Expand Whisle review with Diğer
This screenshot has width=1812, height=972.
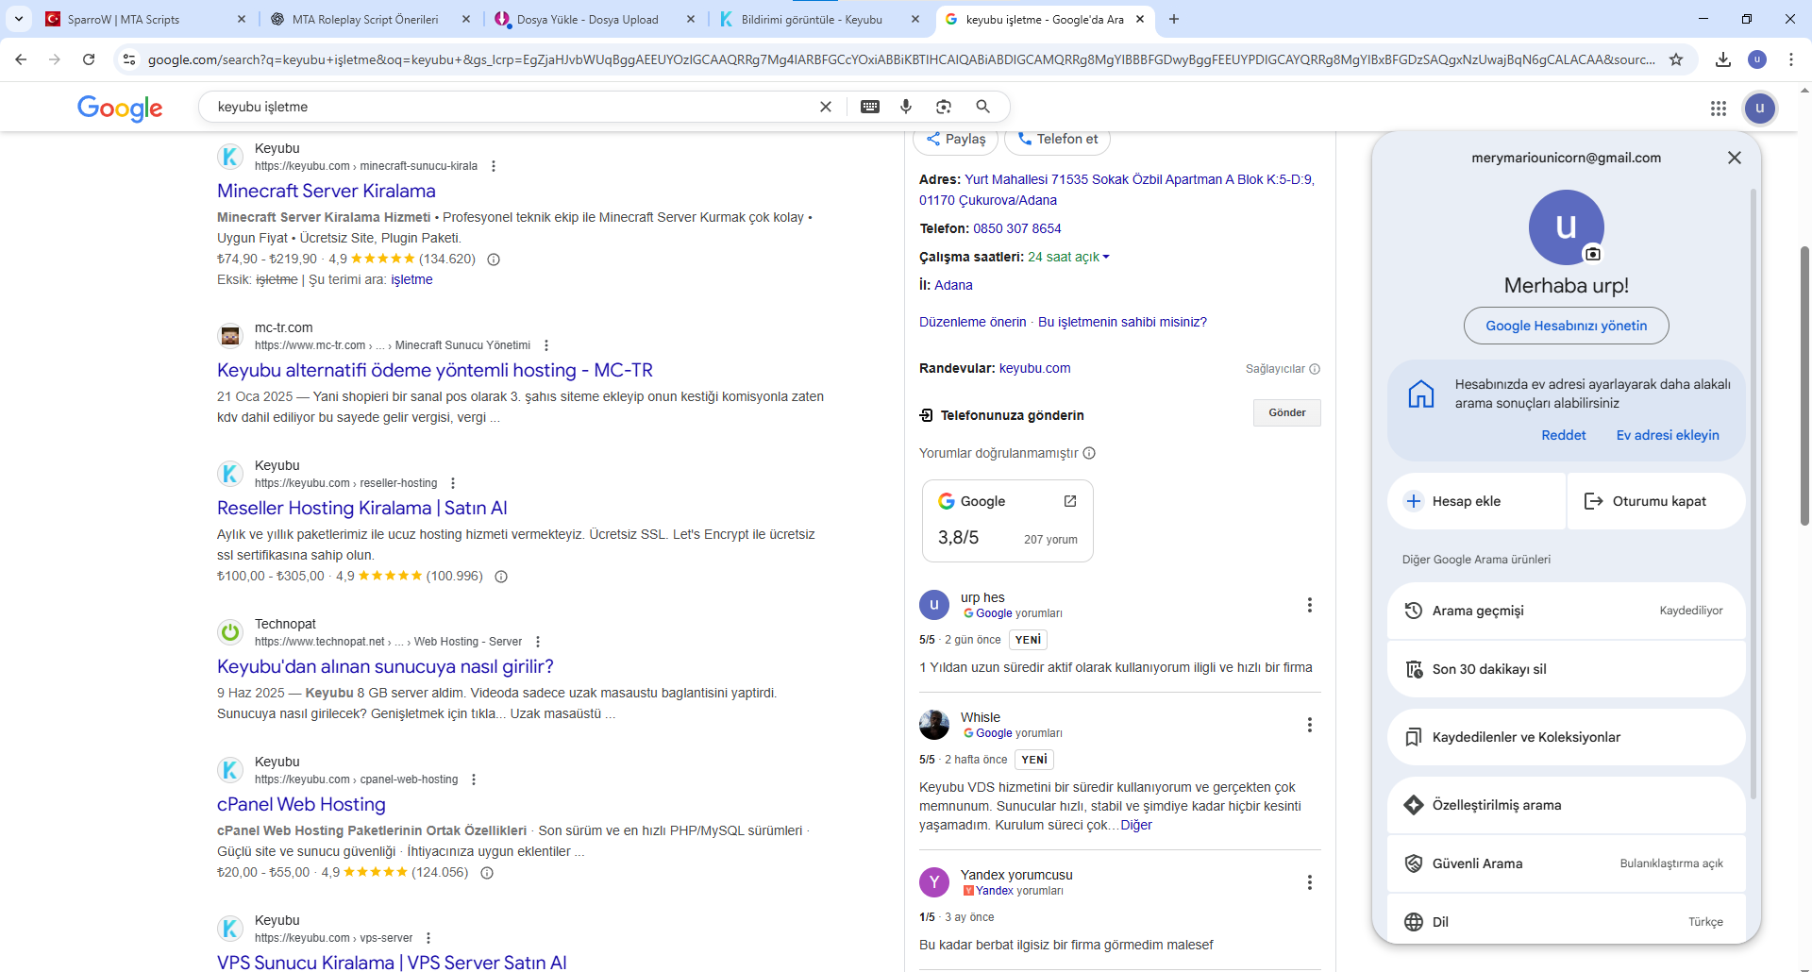pyautogui.click(x=1136, y=825)
